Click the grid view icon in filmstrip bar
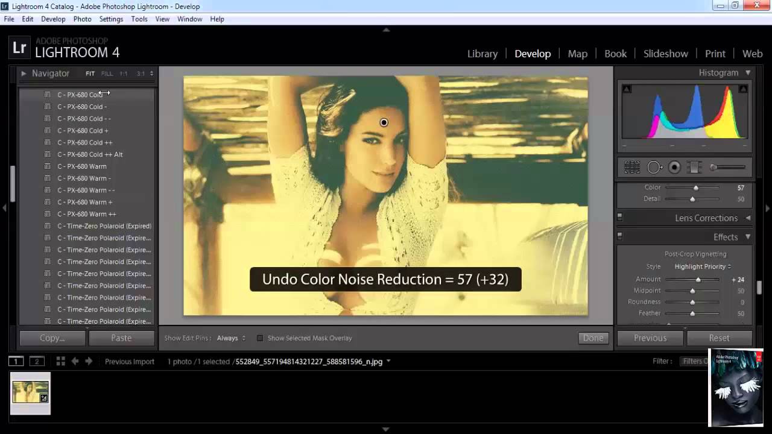This screenshot has width=772, height=434. click(x=60, y=361)
